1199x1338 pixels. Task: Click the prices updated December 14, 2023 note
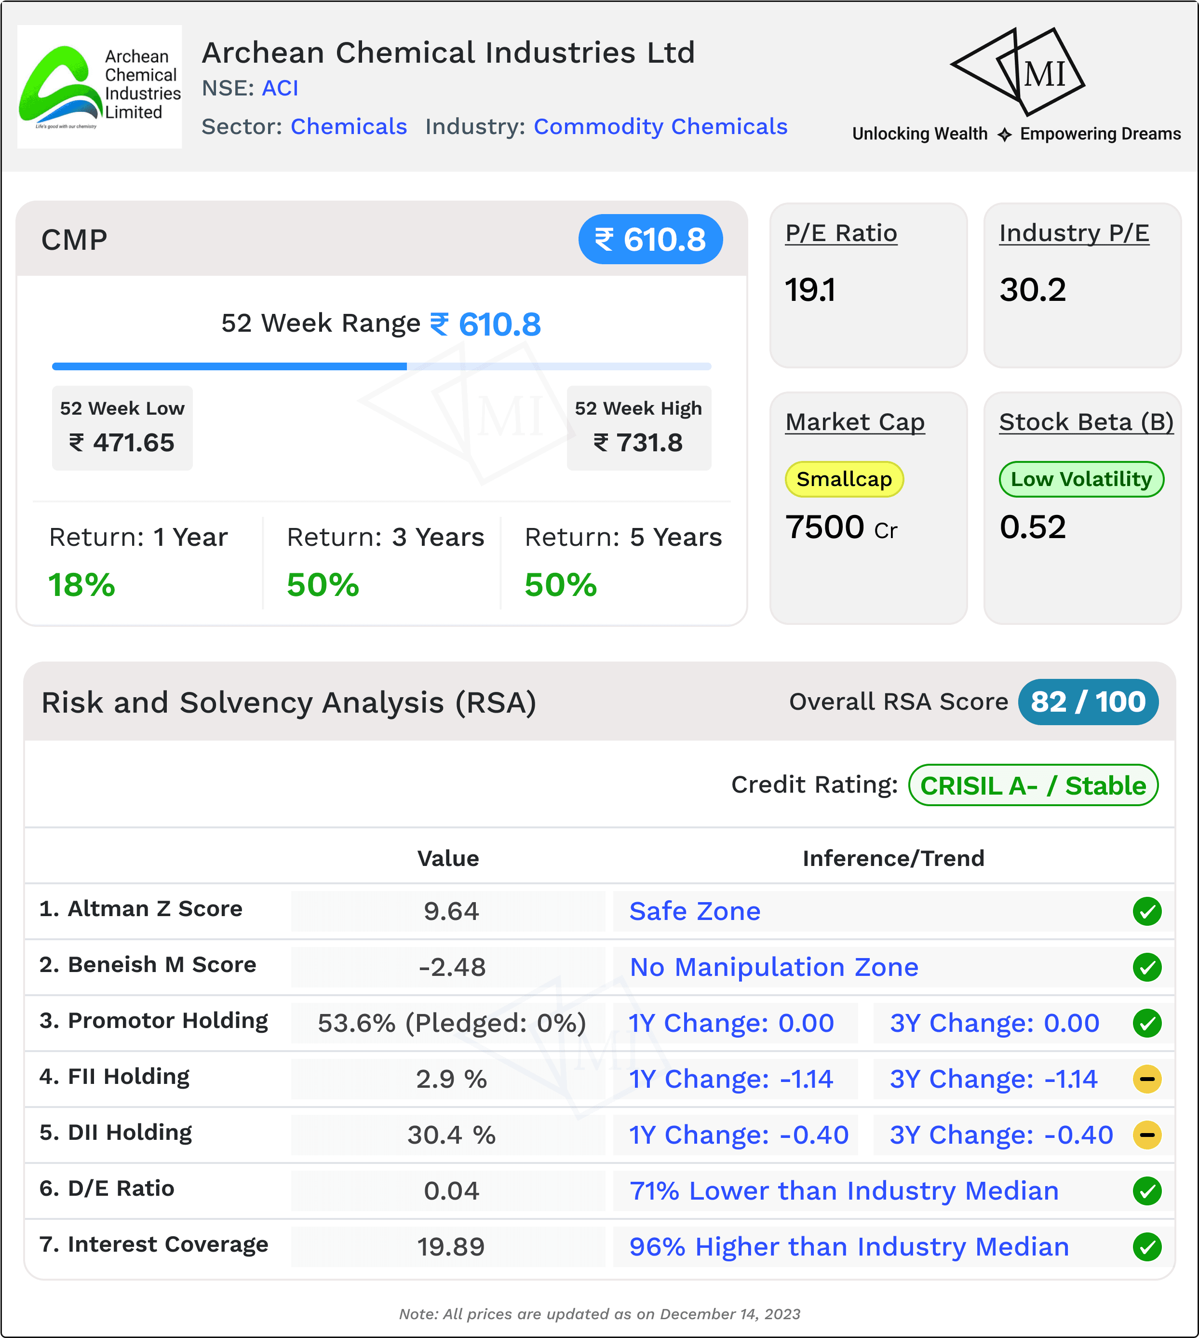600,1313
